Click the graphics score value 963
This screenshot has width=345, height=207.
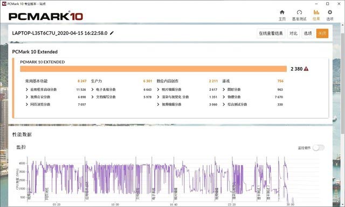pyautogui.click(x=280, y=90)
